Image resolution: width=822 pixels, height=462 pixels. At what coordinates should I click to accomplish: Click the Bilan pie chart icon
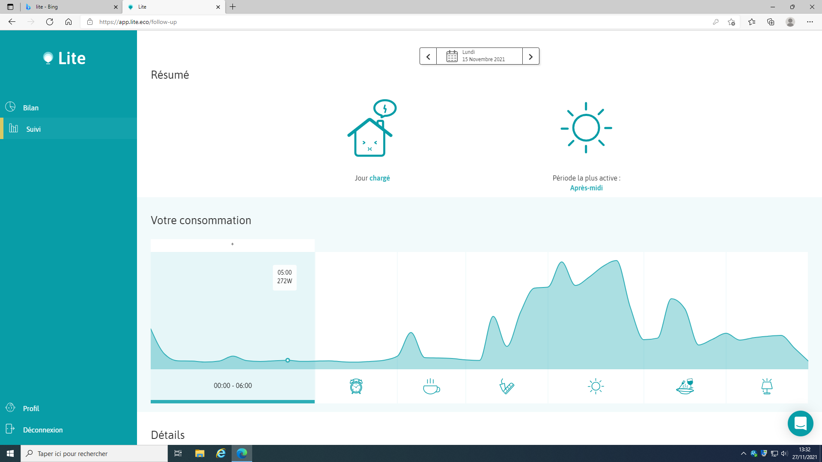(x=10, y=107)
